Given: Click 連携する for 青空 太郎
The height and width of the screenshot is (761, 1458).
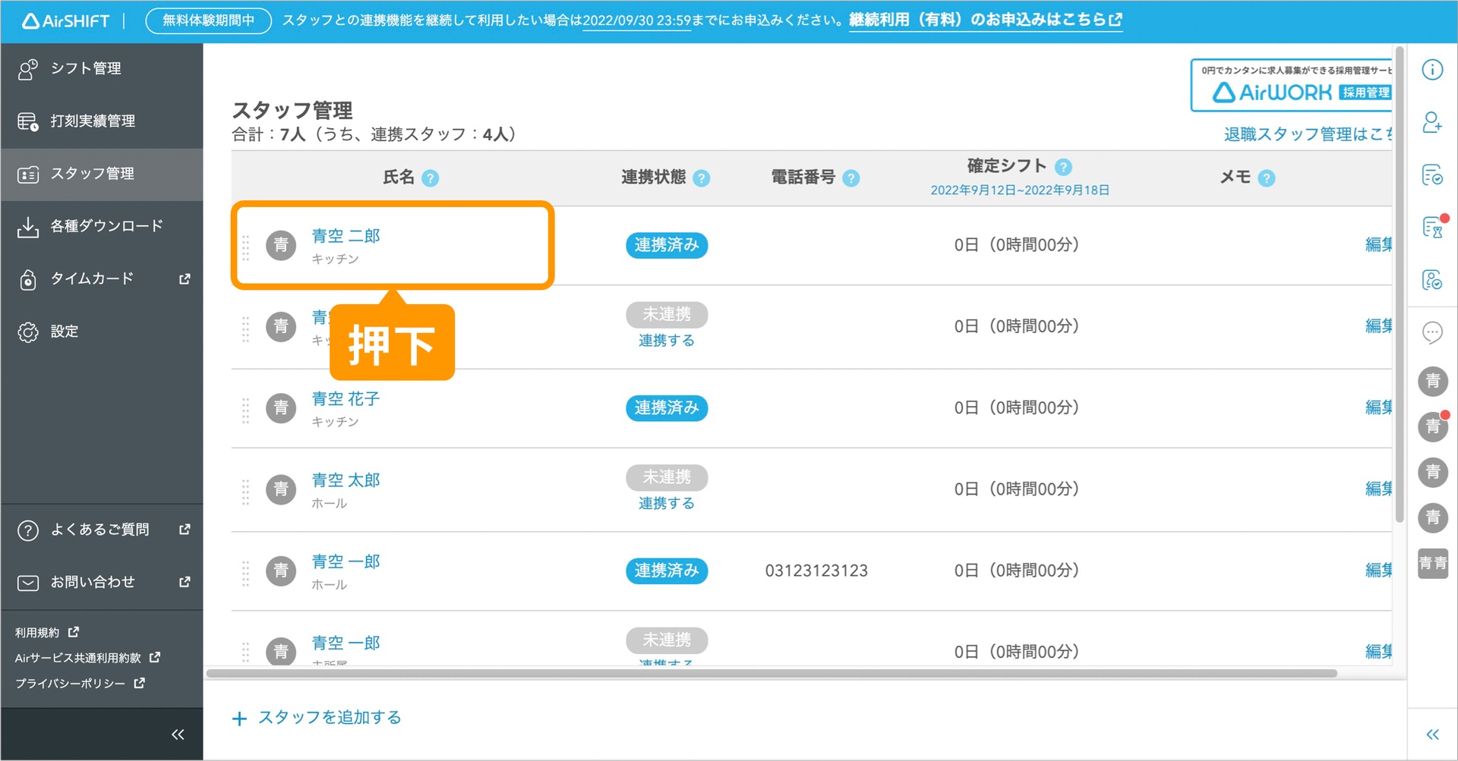Looking at the screenshot, I should tap(667, 502).
